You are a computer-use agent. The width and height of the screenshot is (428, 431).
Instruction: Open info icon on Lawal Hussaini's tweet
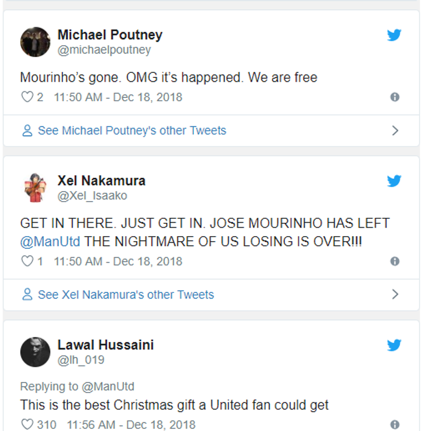click(395, 424)
